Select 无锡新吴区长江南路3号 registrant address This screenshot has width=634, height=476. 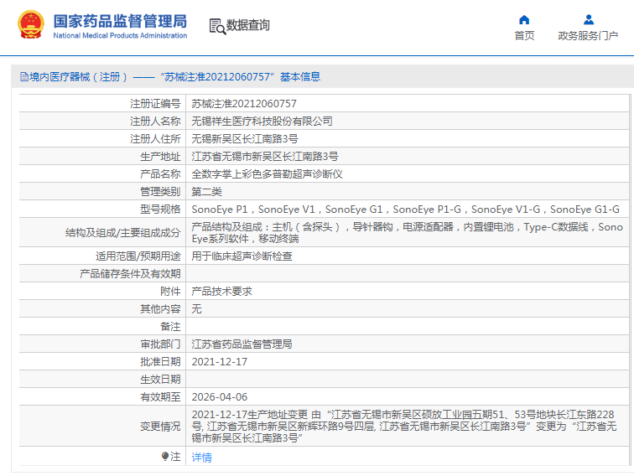pyautogui.click(x=245, y=139)
